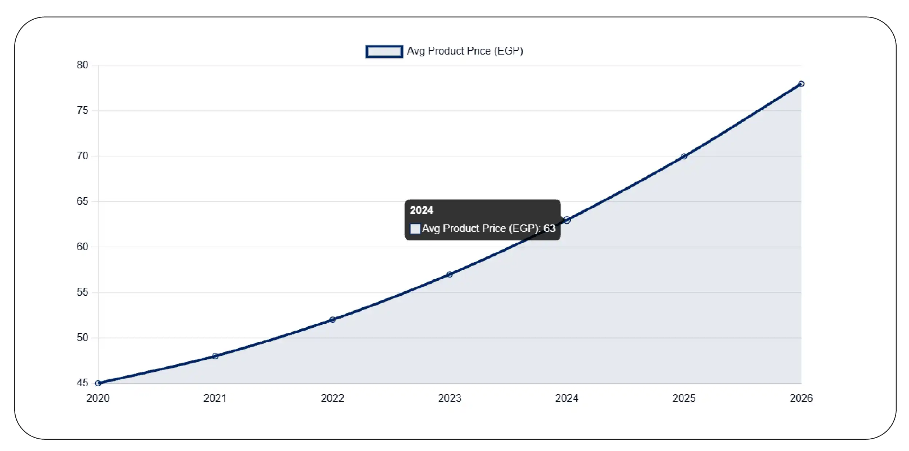Image resolution: width=909 pixels, height=451 pixels.
Task: Click the y-axis label 75
Action: [82, 111]
